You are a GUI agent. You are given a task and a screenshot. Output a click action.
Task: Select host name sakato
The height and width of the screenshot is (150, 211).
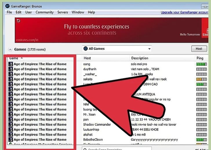tap(88, 79)
